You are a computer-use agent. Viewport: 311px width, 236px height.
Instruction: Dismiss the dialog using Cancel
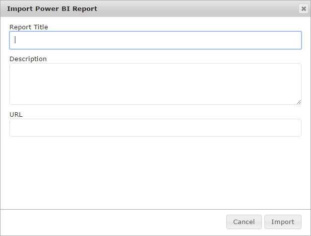click(244, 222)
